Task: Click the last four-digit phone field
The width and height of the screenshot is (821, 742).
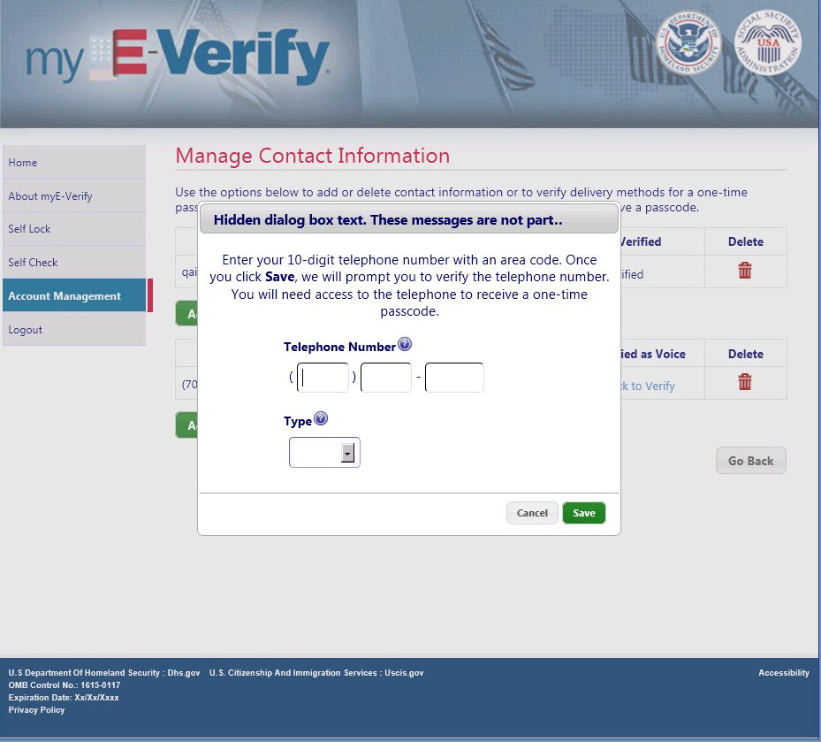Action: [454, 378]
